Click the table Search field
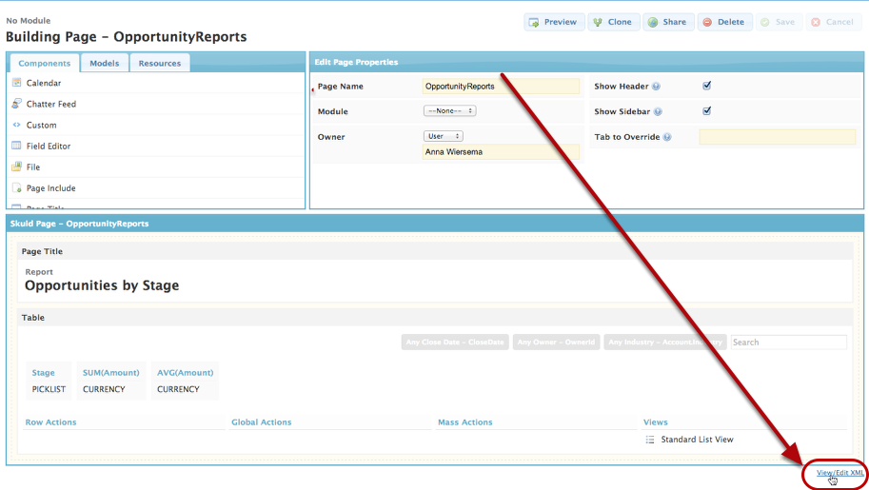 (788, 343)
